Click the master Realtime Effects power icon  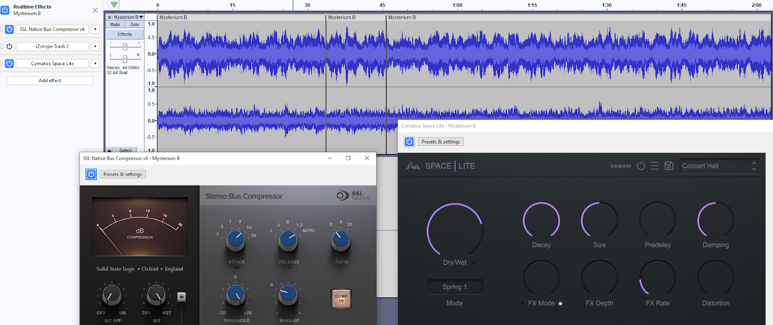tap(5, 10)
